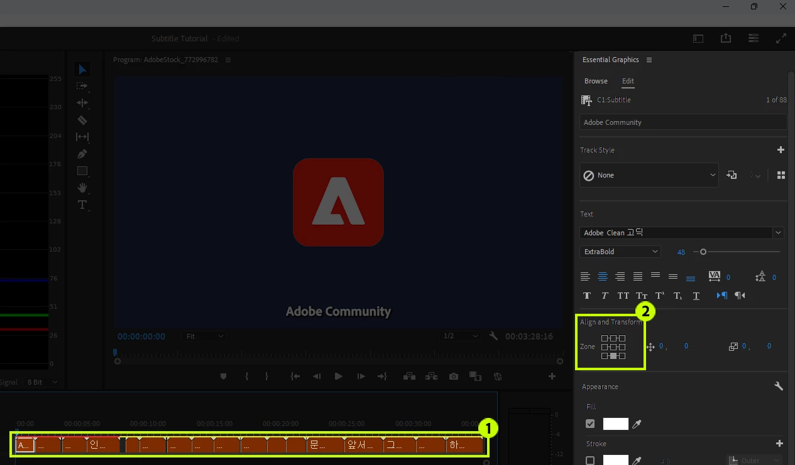Click the Go to In icon
The image size is (795, 465).
[295, 377]
